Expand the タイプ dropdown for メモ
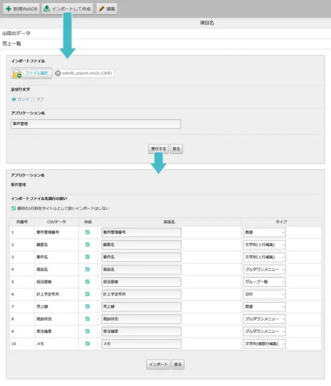331x386 pixels. point(264,344)
